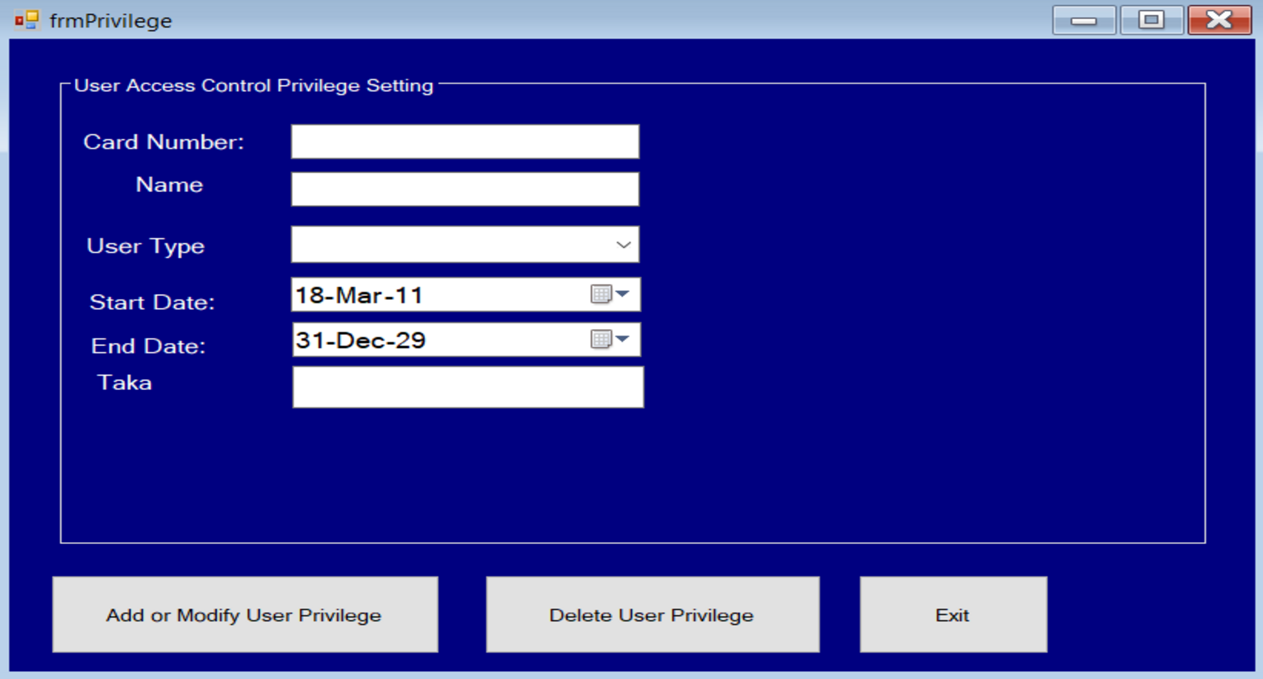Select the day 18 in Start Date
Viewport: 1263px width, 679px height.
point(309,295)
